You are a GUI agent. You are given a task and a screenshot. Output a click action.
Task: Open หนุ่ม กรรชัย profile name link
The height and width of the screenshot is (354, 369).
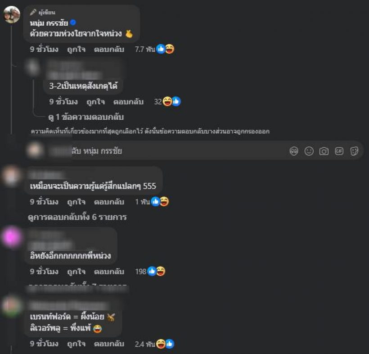[x=49, y=23]
